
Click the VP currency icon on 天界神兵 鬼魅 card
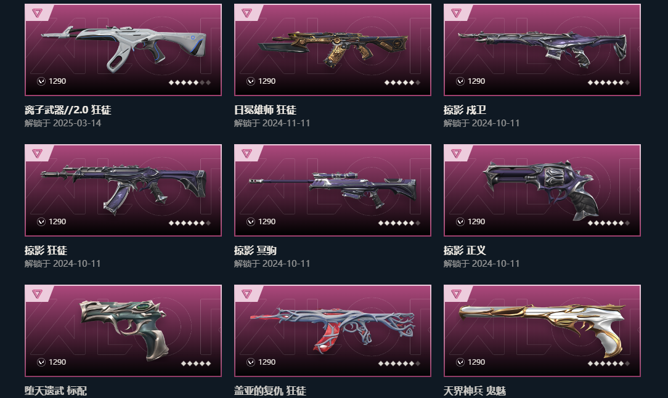(x=460, y=362)
